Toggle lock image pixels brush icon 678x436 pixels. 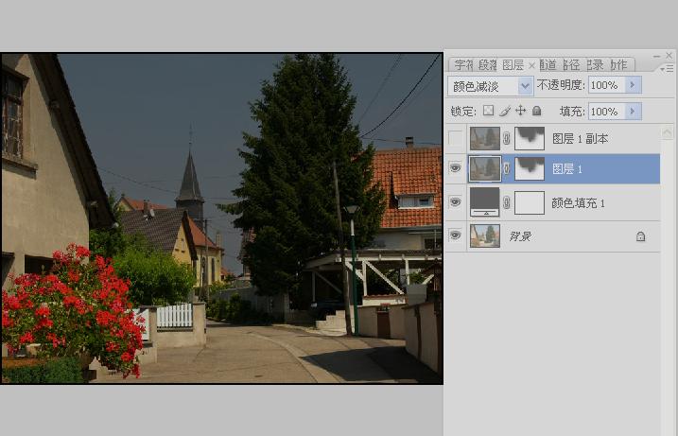pos(505,112)
